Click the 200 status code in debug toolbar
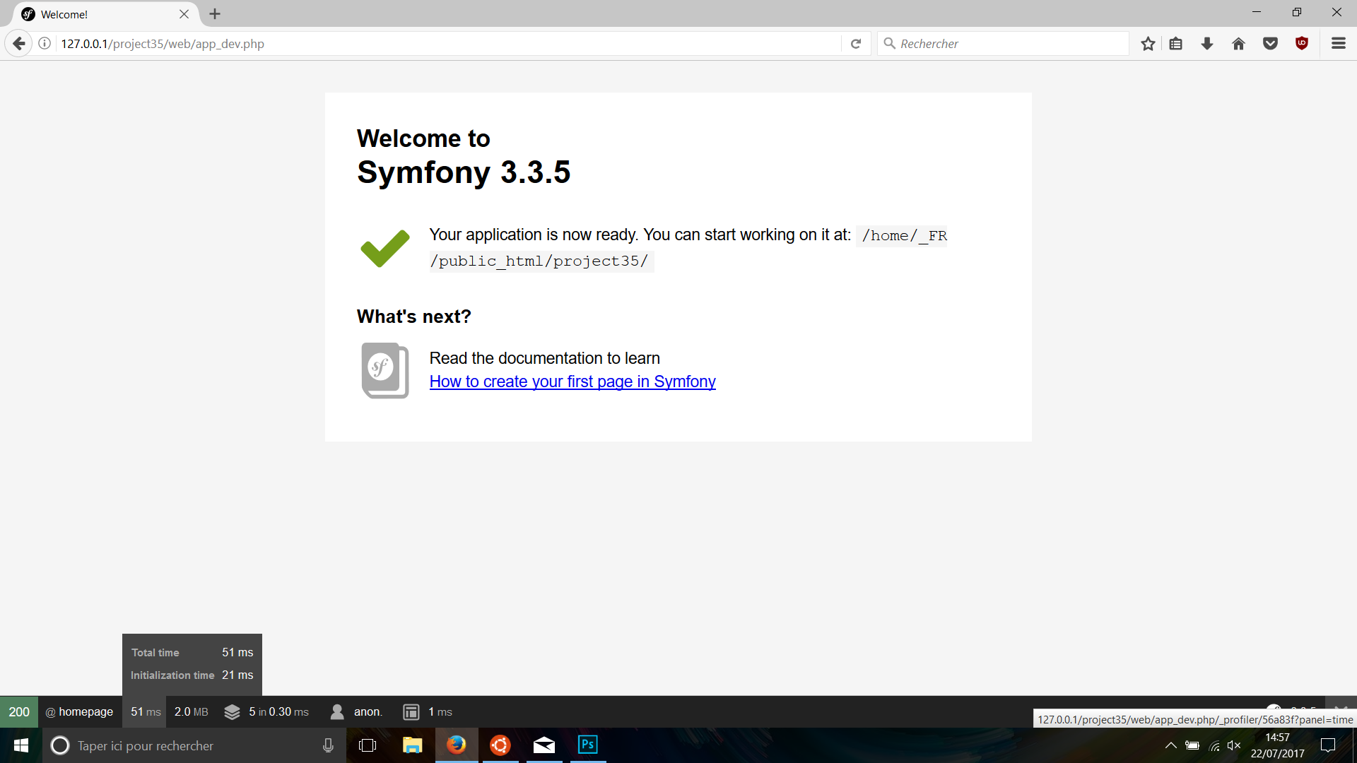This screenshot has width=1357, height=763. coord(19,711)
